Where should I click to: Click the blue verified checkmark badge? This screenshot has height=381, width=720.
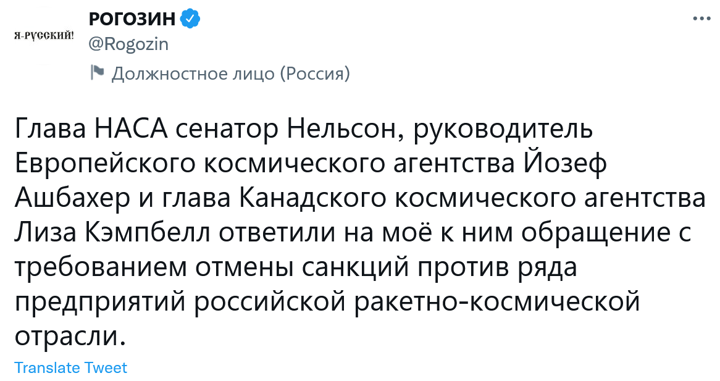(x=190, y=20)
